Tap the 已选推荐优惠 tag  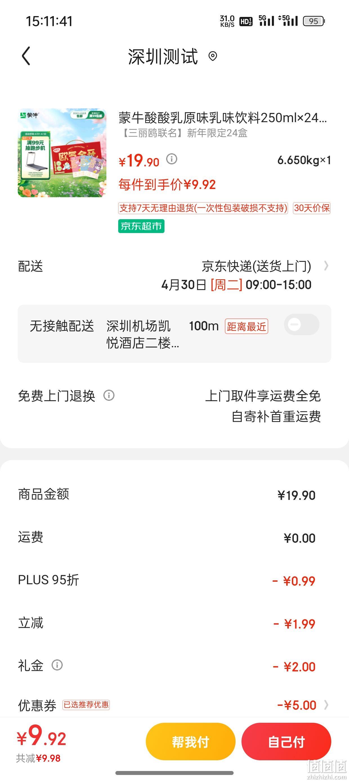[86, 705]
